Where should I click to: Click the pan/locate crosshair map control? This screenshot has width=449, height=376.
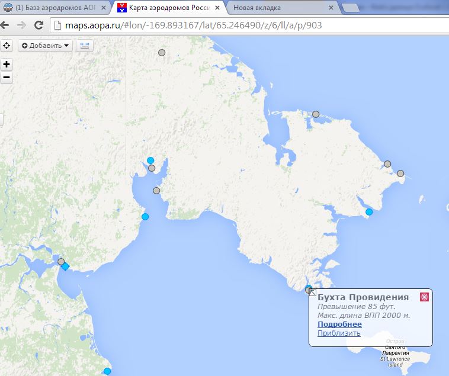tap(7, 46)
